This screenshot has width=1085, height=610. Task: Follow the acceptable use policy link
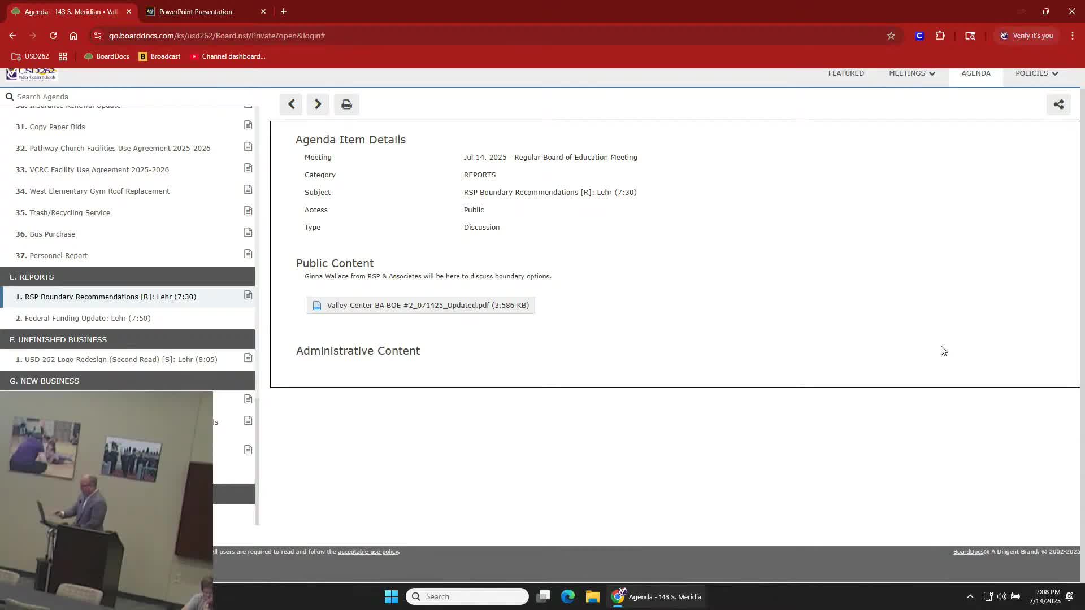point(368,552)
